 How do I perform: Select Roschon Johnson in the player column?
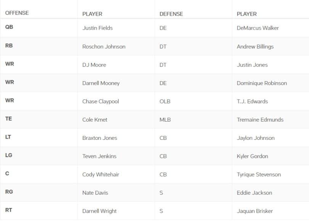click(x=104, y=46)
